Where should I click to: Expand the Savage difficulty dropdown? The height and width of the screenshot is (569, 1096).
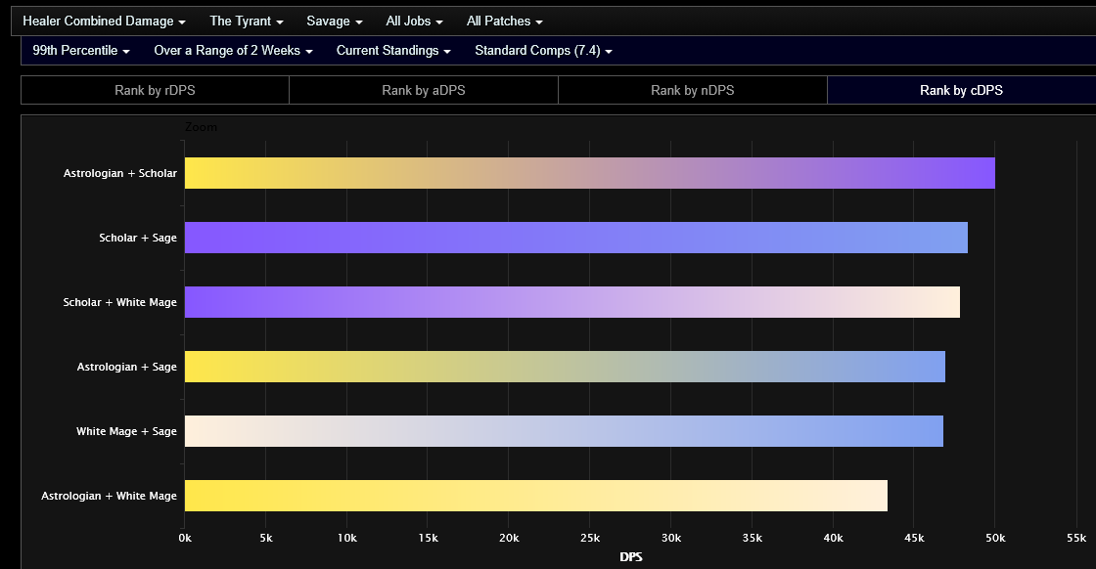[335, 21]
